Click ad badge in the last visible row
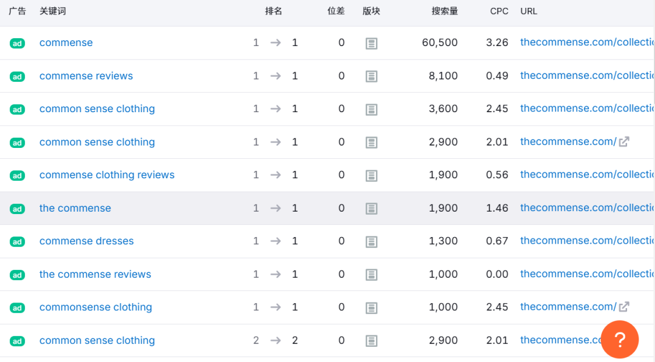Viewport: 655px width, 362px height. pos(17,341)
